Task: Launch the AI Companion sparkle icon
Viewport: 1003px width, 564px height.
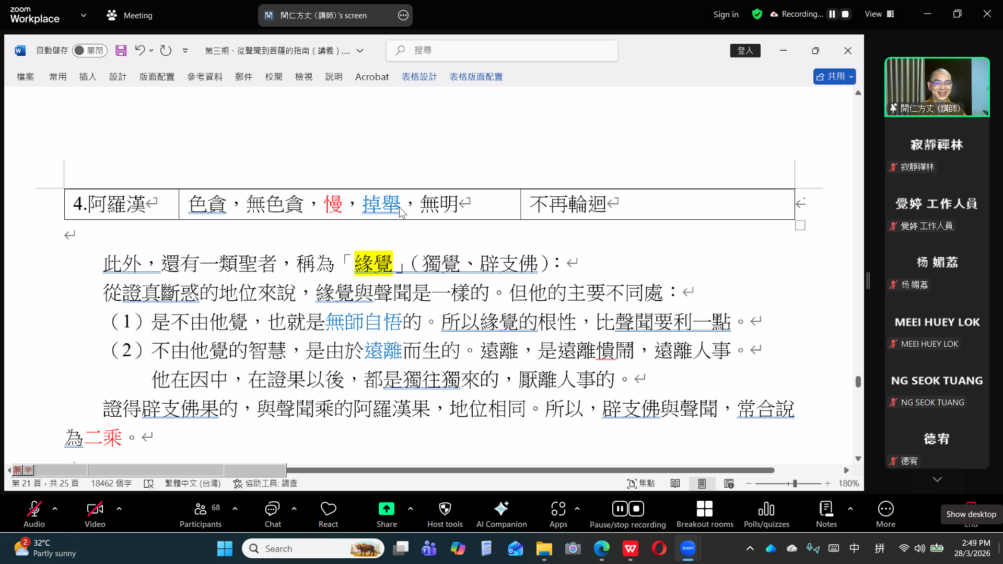Action: (501, 509)
